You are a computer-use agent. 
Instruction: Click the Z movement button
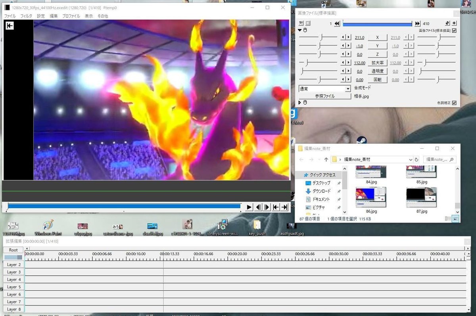click(x=377, y=54)
